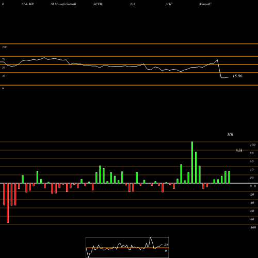This screenshot has width=258, height=258.
Task: Click the RSI current value 18.96
Action: [x=237, y=76]
